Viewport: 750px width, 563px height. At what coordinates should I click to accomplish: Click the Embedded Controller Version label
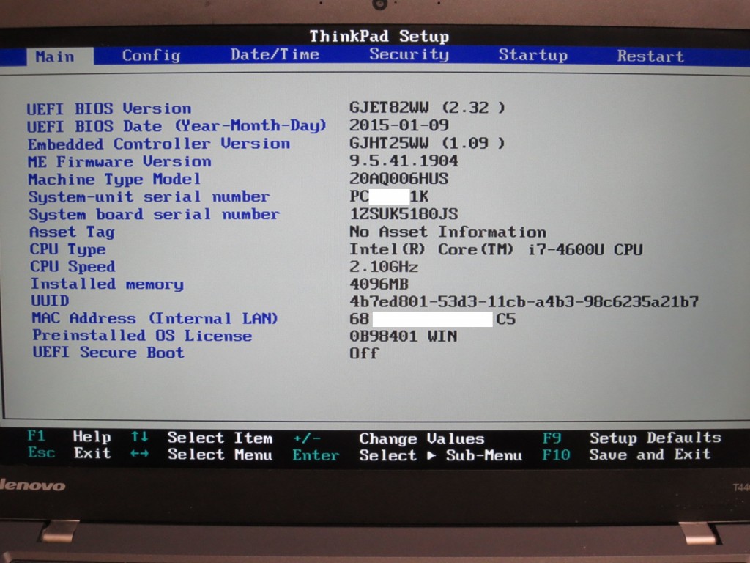(x=159, y=144)
